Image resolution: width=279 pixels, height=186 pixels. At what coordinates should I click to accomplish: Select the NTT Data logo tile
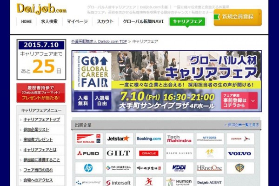tap(210, 139)
